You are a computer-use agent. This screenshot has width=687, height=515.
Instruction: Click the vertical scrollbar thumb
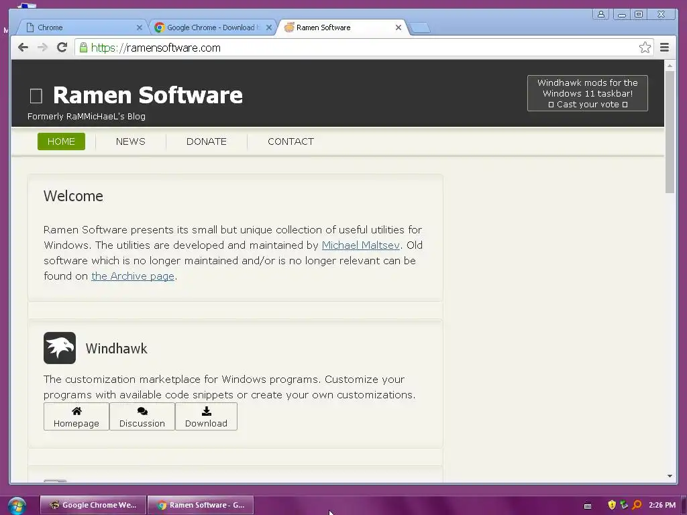pos(670,131)
